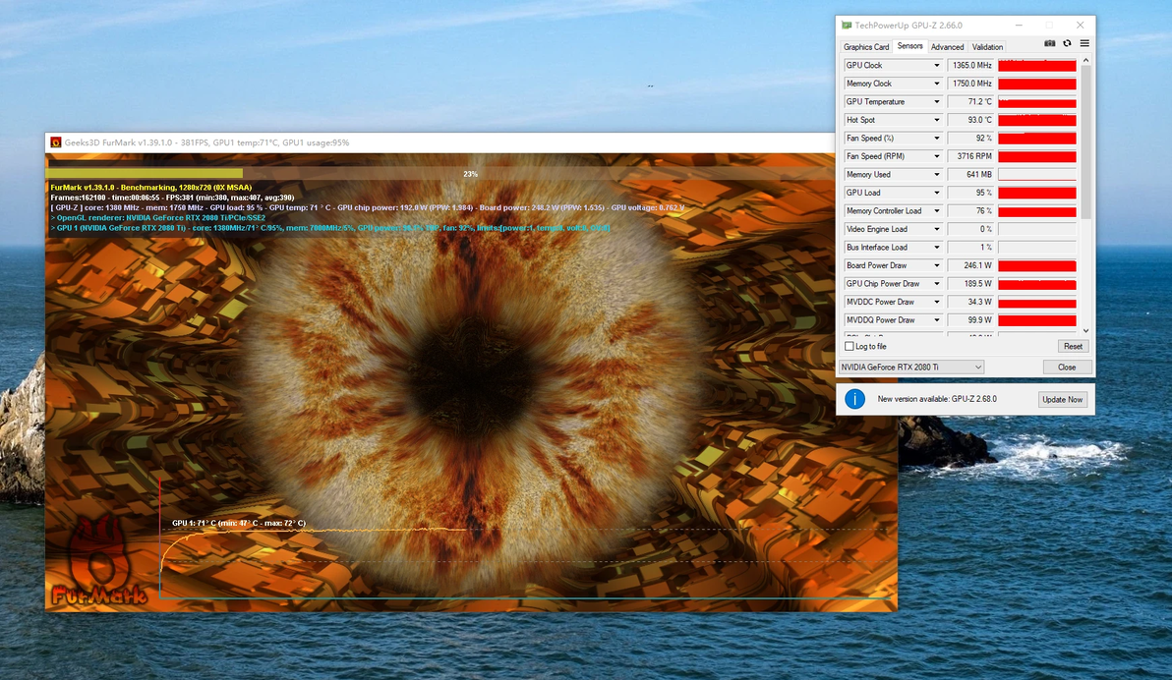Click the 93.0 °C Hot Spot value

tap(971, 120)
